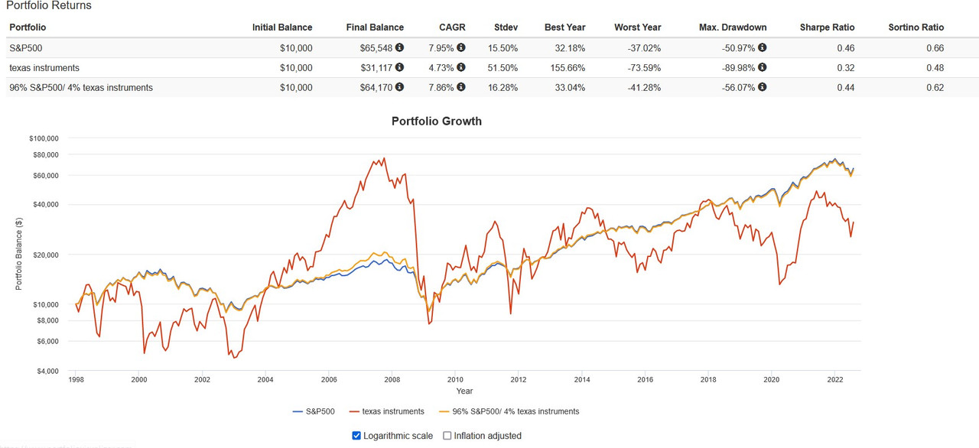
Task: Click info icon next to 4.73% CAGR
Action: pos(461,67)
